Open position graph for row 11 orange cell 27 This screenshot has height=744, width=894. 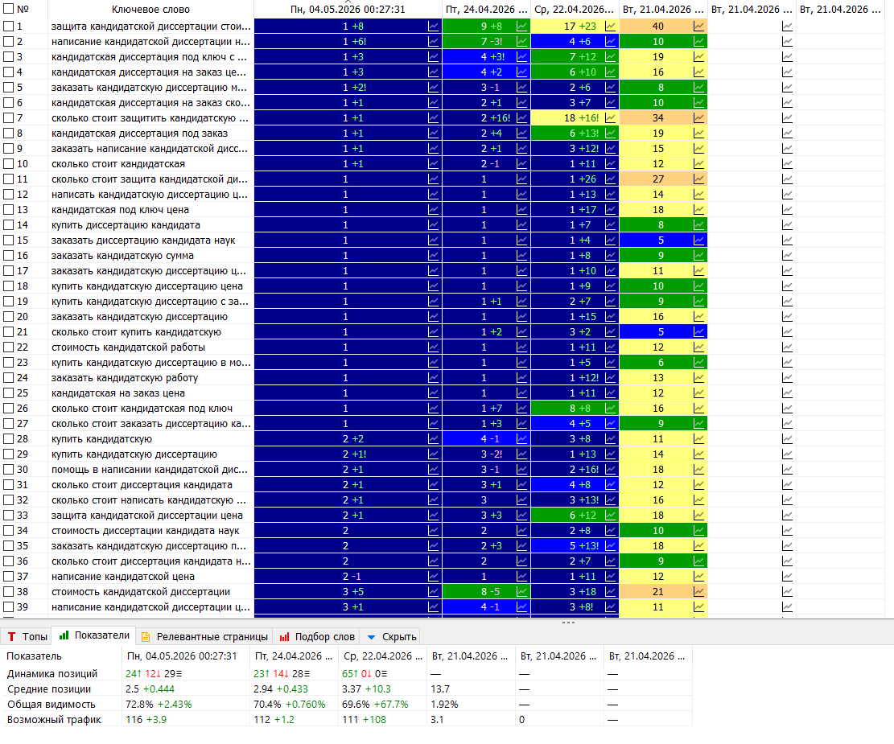(x=698, y=179)
